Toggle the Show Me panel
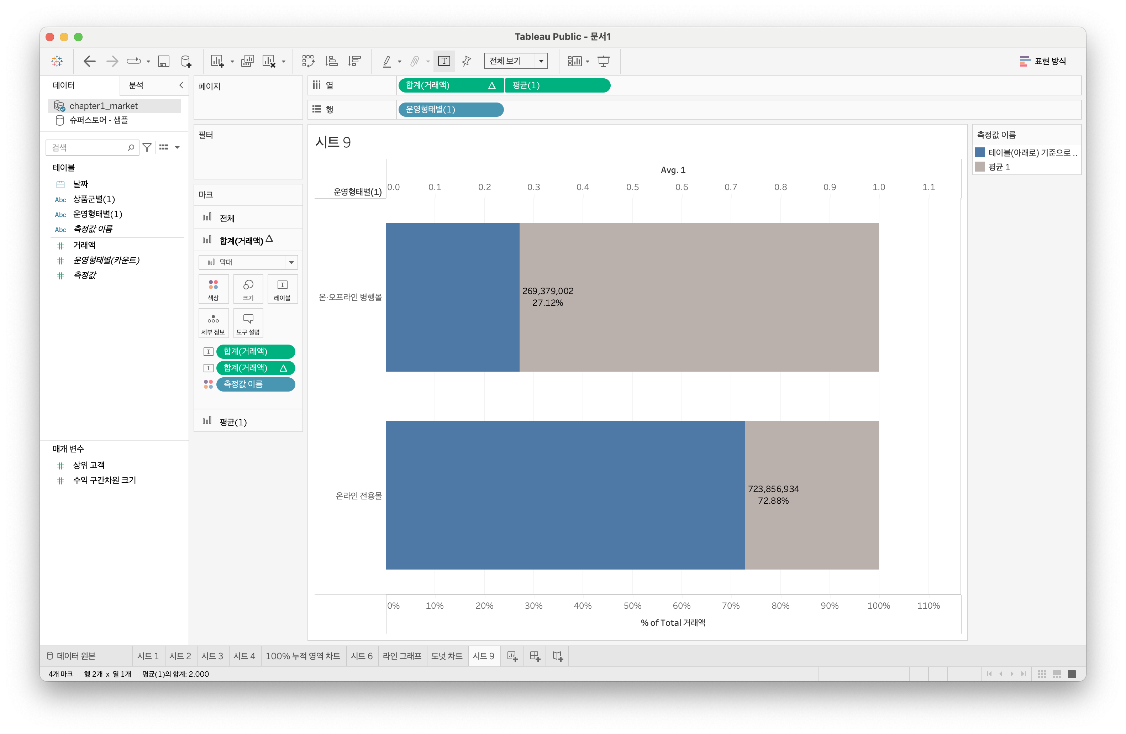Image resolution: width=1126 pixels, height=734 pixels. coord(1043,61)
